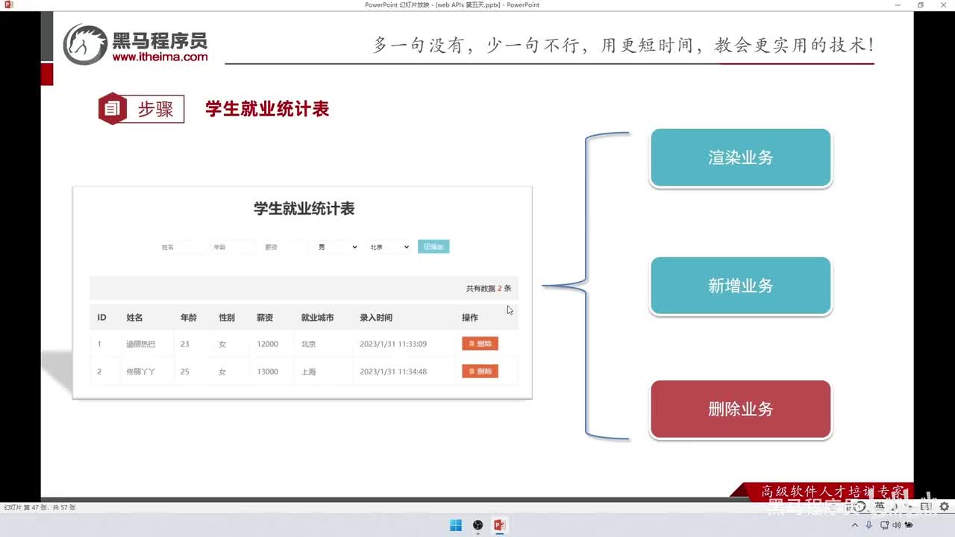
Task: Switch the IME 英 language mode
Action: (880, 507)
